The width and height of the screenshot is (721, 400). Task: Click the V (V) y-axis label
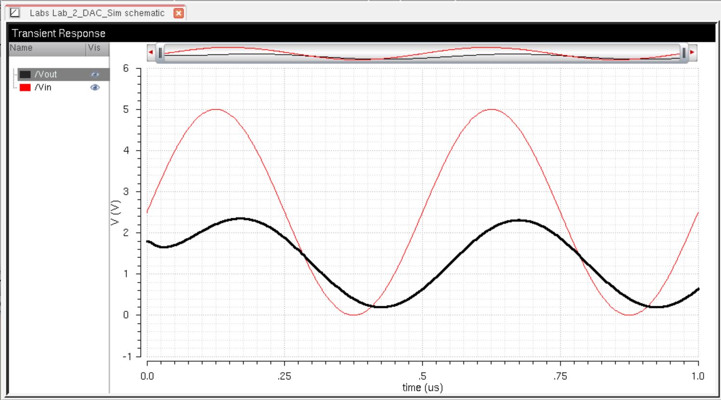[x=115, y=212]
